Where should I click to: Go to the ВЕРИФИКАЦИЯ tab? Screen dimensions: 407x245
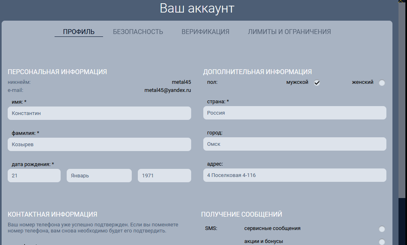(205, 32)
